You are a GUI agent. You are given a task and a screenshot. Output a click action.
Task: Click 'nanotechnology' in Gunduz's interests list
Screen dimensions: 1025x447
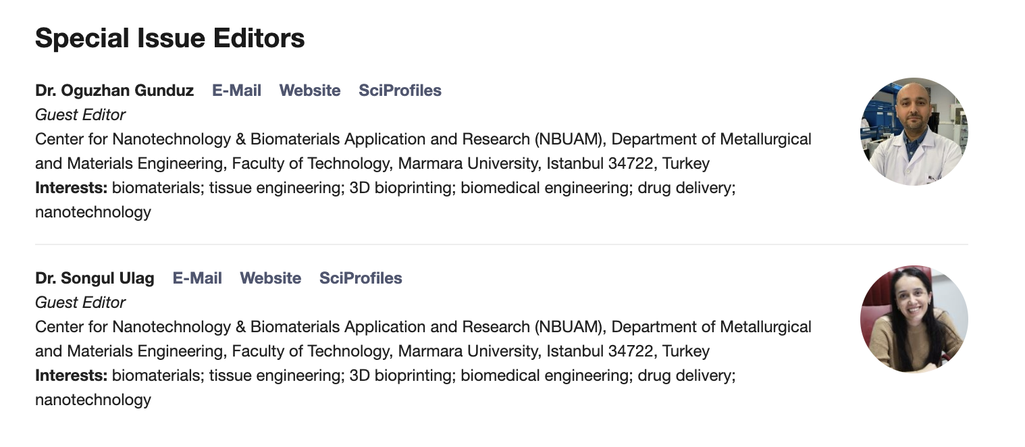point(93,212)
